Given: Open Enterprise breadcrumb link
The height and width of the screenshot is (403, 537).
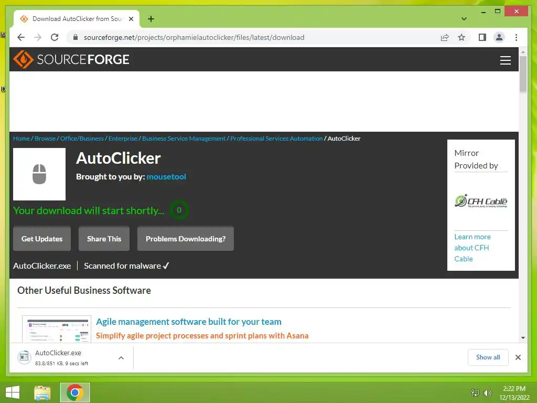Looking at the screenshot, I should click(x=123, y=139).
